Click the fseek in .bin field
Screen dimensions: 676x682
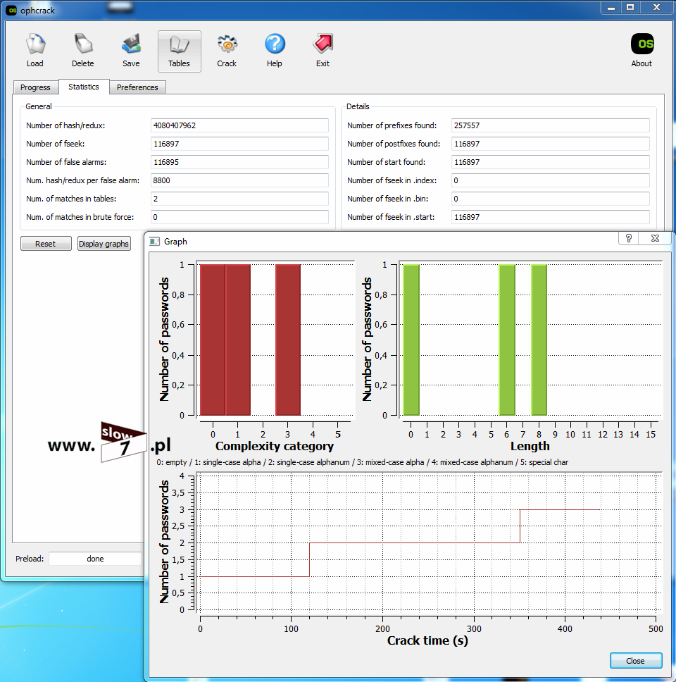click(551, 199)
